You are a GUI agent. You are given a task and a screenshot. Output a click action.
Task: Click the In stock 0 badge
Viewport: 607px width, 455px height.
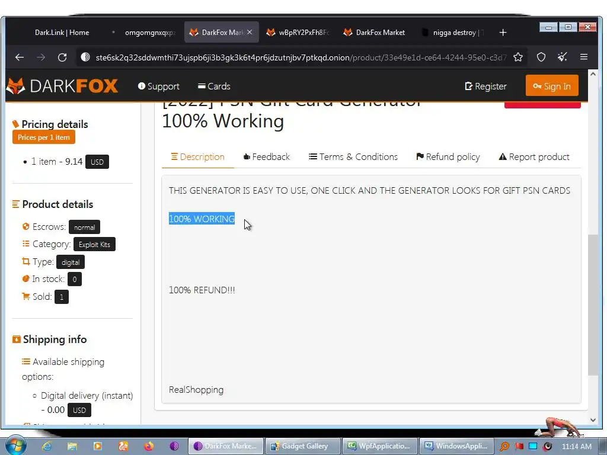(x=75, y=279)
